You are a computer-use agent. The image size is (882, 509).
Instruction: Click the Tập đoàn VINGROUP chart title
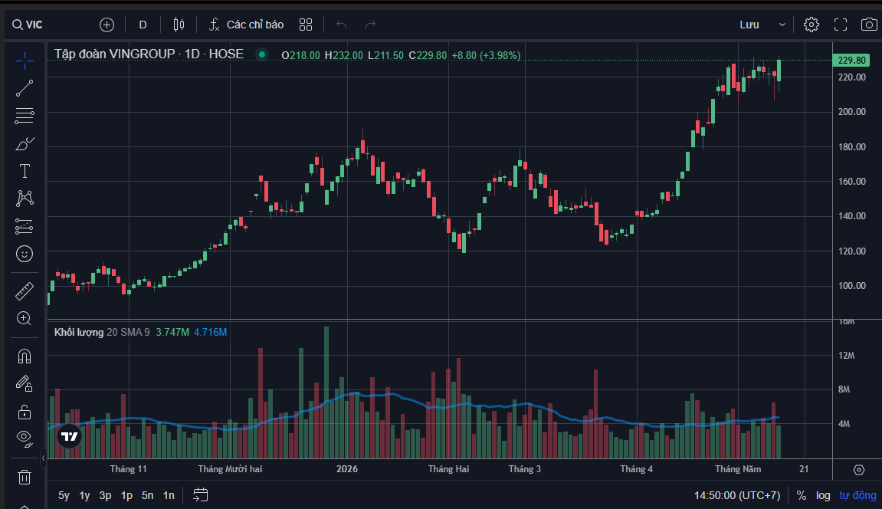(149, 54)
